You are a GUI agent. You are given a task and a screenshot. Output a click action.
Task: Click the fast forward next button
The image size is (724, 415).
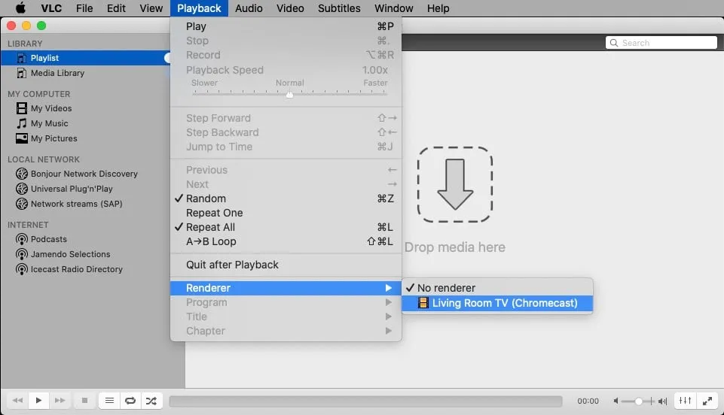60,401
